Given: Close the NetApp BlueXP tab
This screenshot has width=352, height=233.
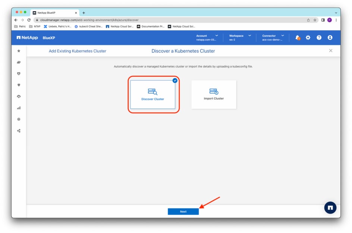Looking at the screenshot, I should (76, 13).
